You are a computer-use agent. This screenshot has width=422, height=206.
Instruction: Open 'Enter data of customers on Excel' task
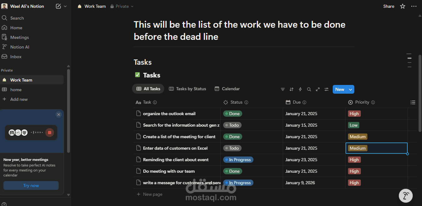(x=175, y=148)
